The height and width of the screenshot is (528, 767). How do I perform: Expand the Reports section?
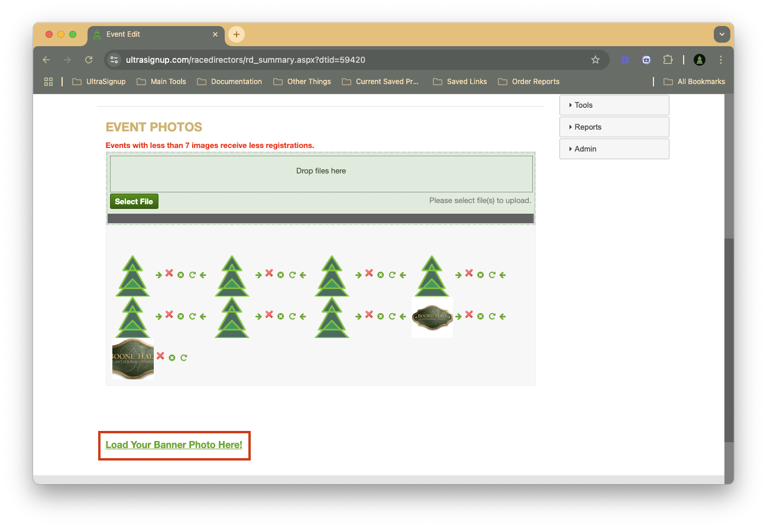click(614, 127)
